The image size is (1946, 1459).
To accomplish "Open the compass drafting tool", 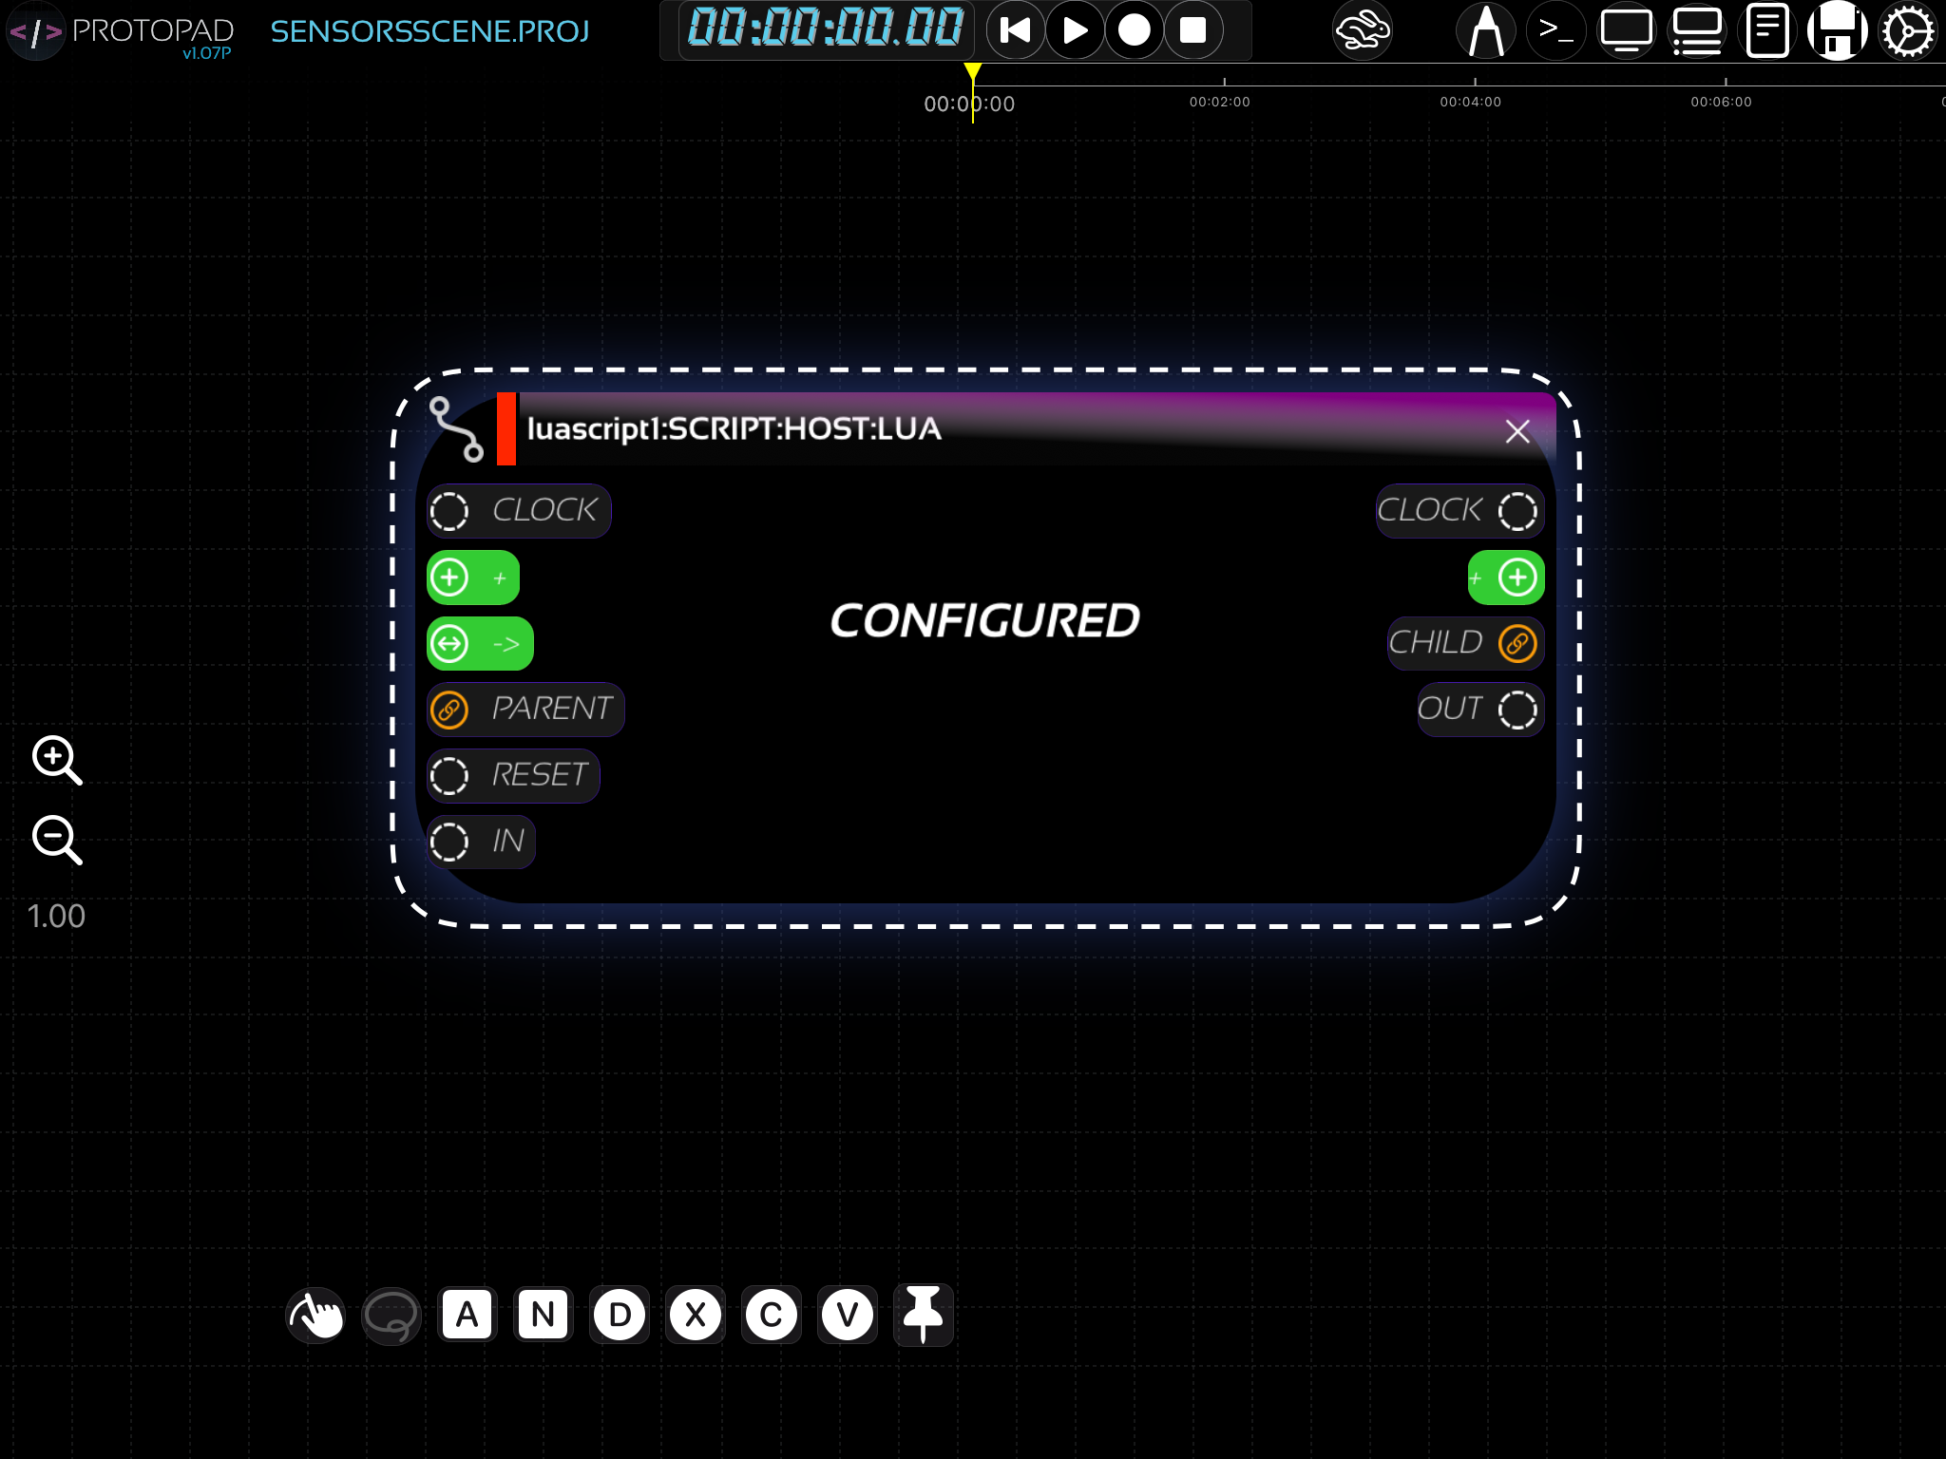I will [x=1485, y=31].
